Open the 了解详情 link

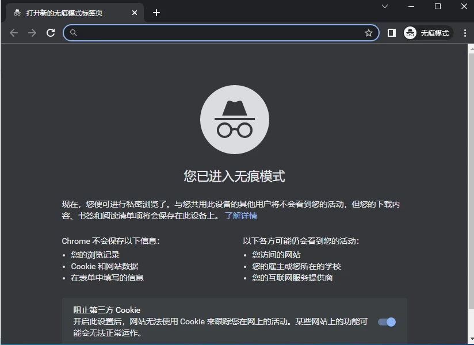click(x=241, y=216)
